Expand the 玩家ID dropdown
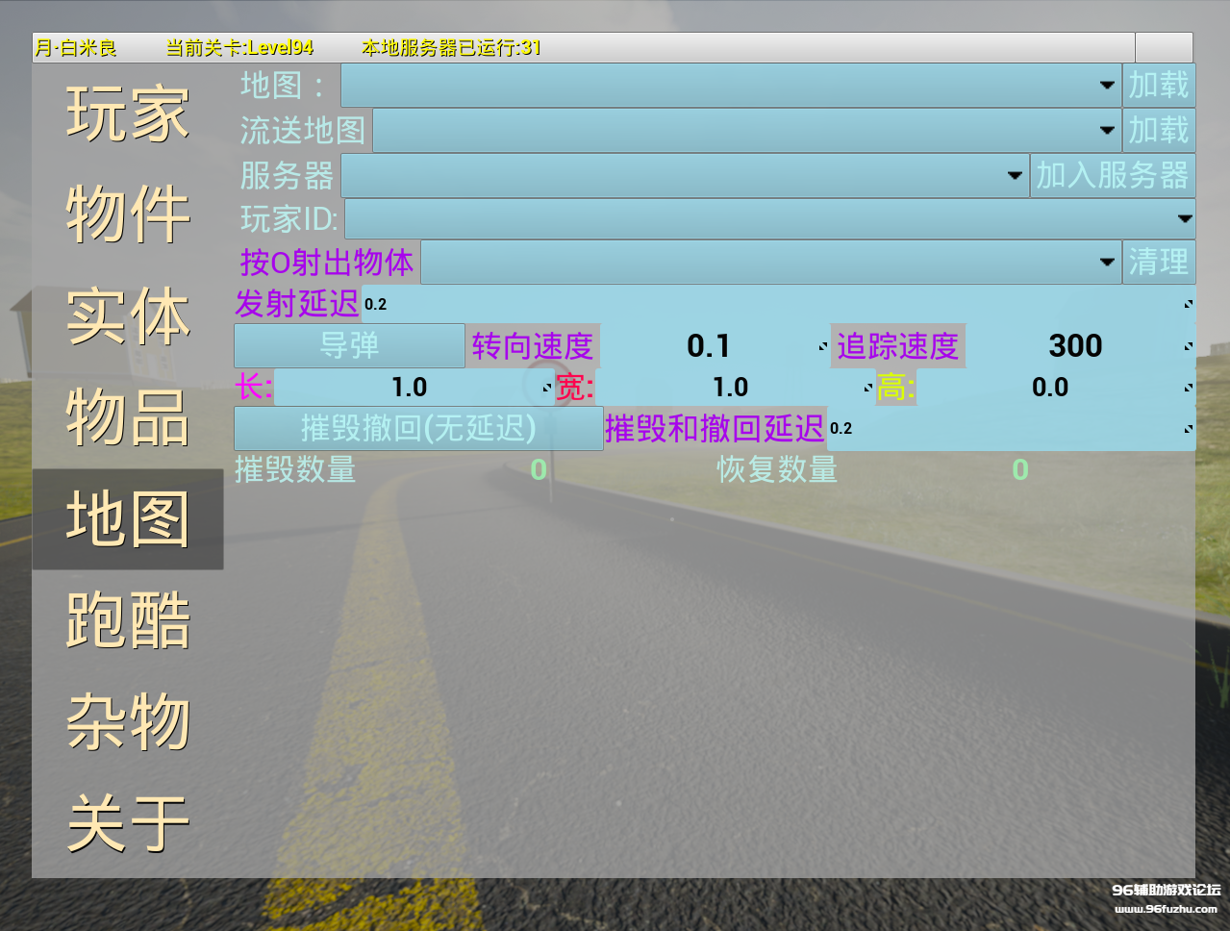1230x931 pixels. 770,218
